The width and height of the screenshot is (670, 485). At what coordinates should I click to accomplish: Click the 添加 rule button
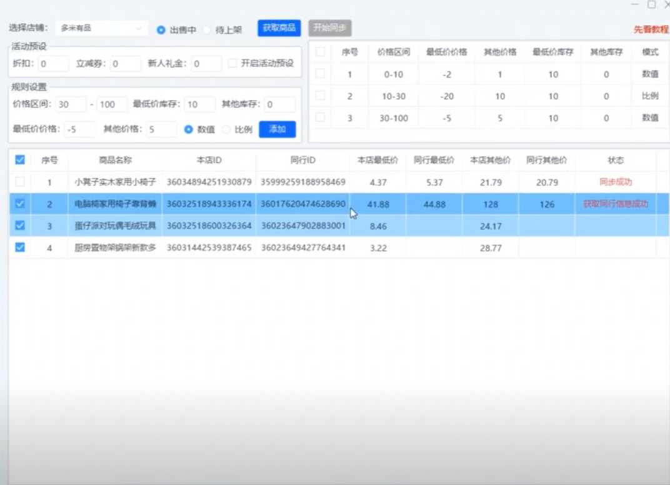point(277,129)
